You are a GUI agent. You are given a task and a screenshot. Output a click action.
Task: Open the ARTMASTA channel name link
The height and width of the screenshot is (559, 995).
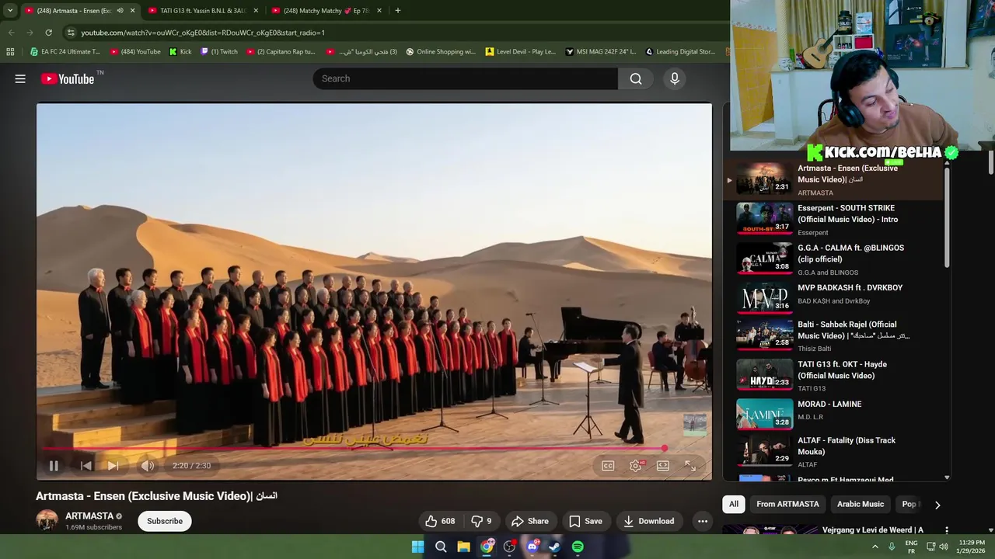89,516
